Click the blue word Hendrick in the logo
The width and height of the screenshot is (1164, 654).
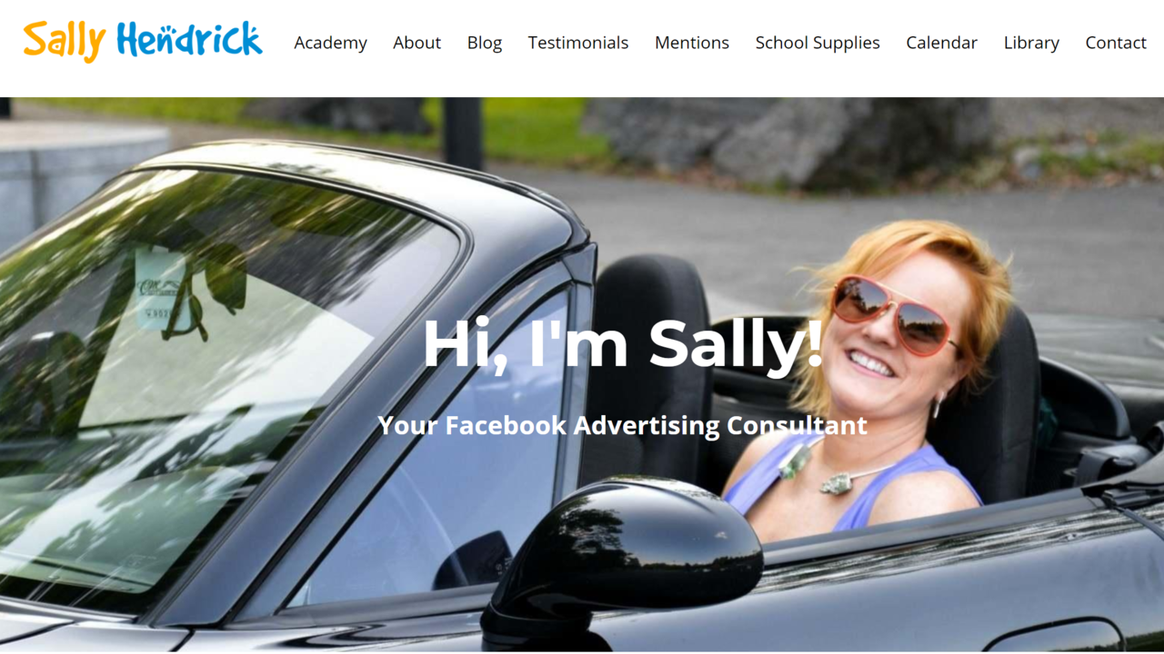(x=189, y=39)
